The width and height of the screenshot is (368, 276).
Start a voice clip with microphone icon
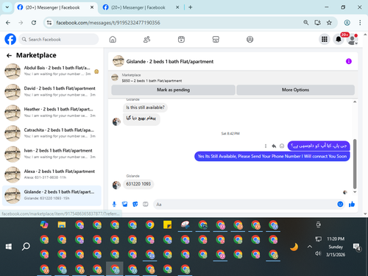tap(114, 204)
